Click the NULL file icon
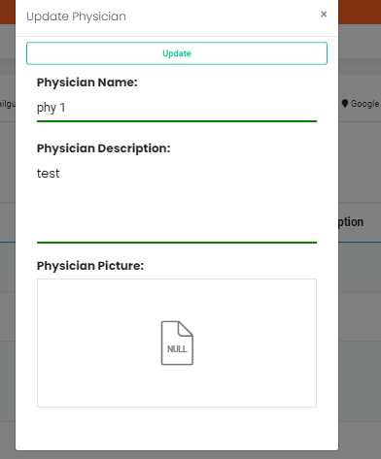 click(x=177, y=343)
